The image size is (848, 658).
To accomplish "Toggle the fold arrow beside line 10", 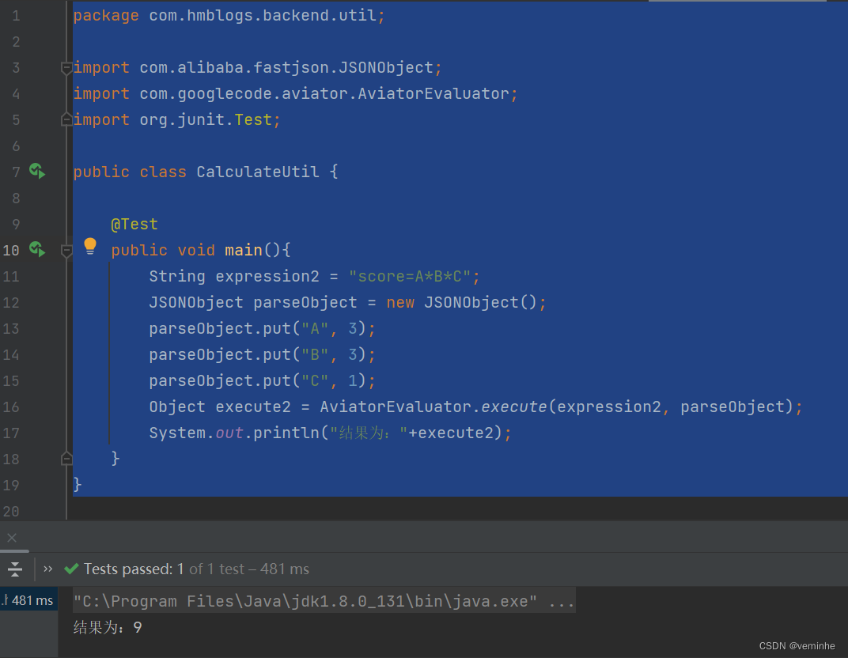I will pos(66,251).
